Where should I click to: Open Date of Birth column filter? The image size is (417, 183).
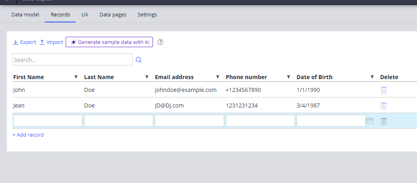[x=372, y=77]
